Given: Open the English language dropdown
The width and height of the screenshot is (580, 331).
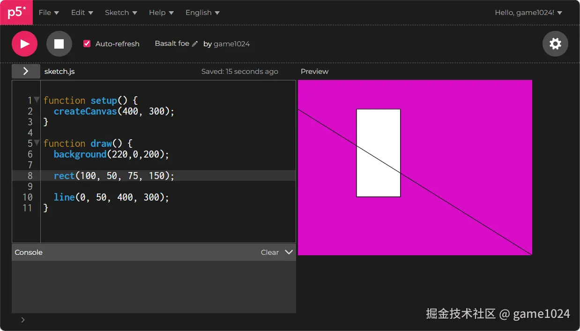Looking at the screenshot, I should point(202,13).
